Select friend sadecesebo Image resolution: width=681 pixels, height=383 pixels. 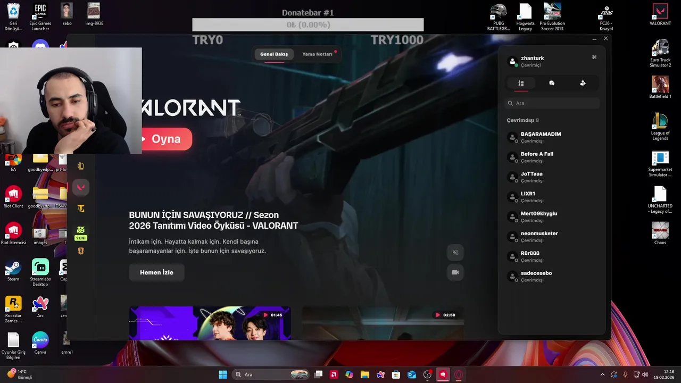[552, 276]
